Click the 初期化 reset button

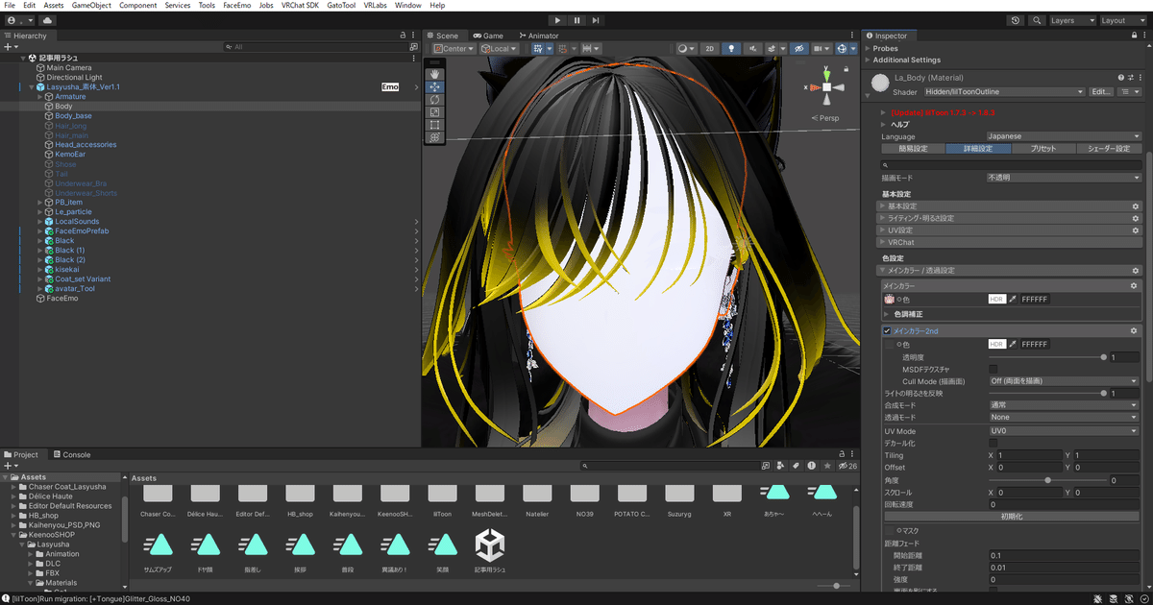coord(1011,517)
